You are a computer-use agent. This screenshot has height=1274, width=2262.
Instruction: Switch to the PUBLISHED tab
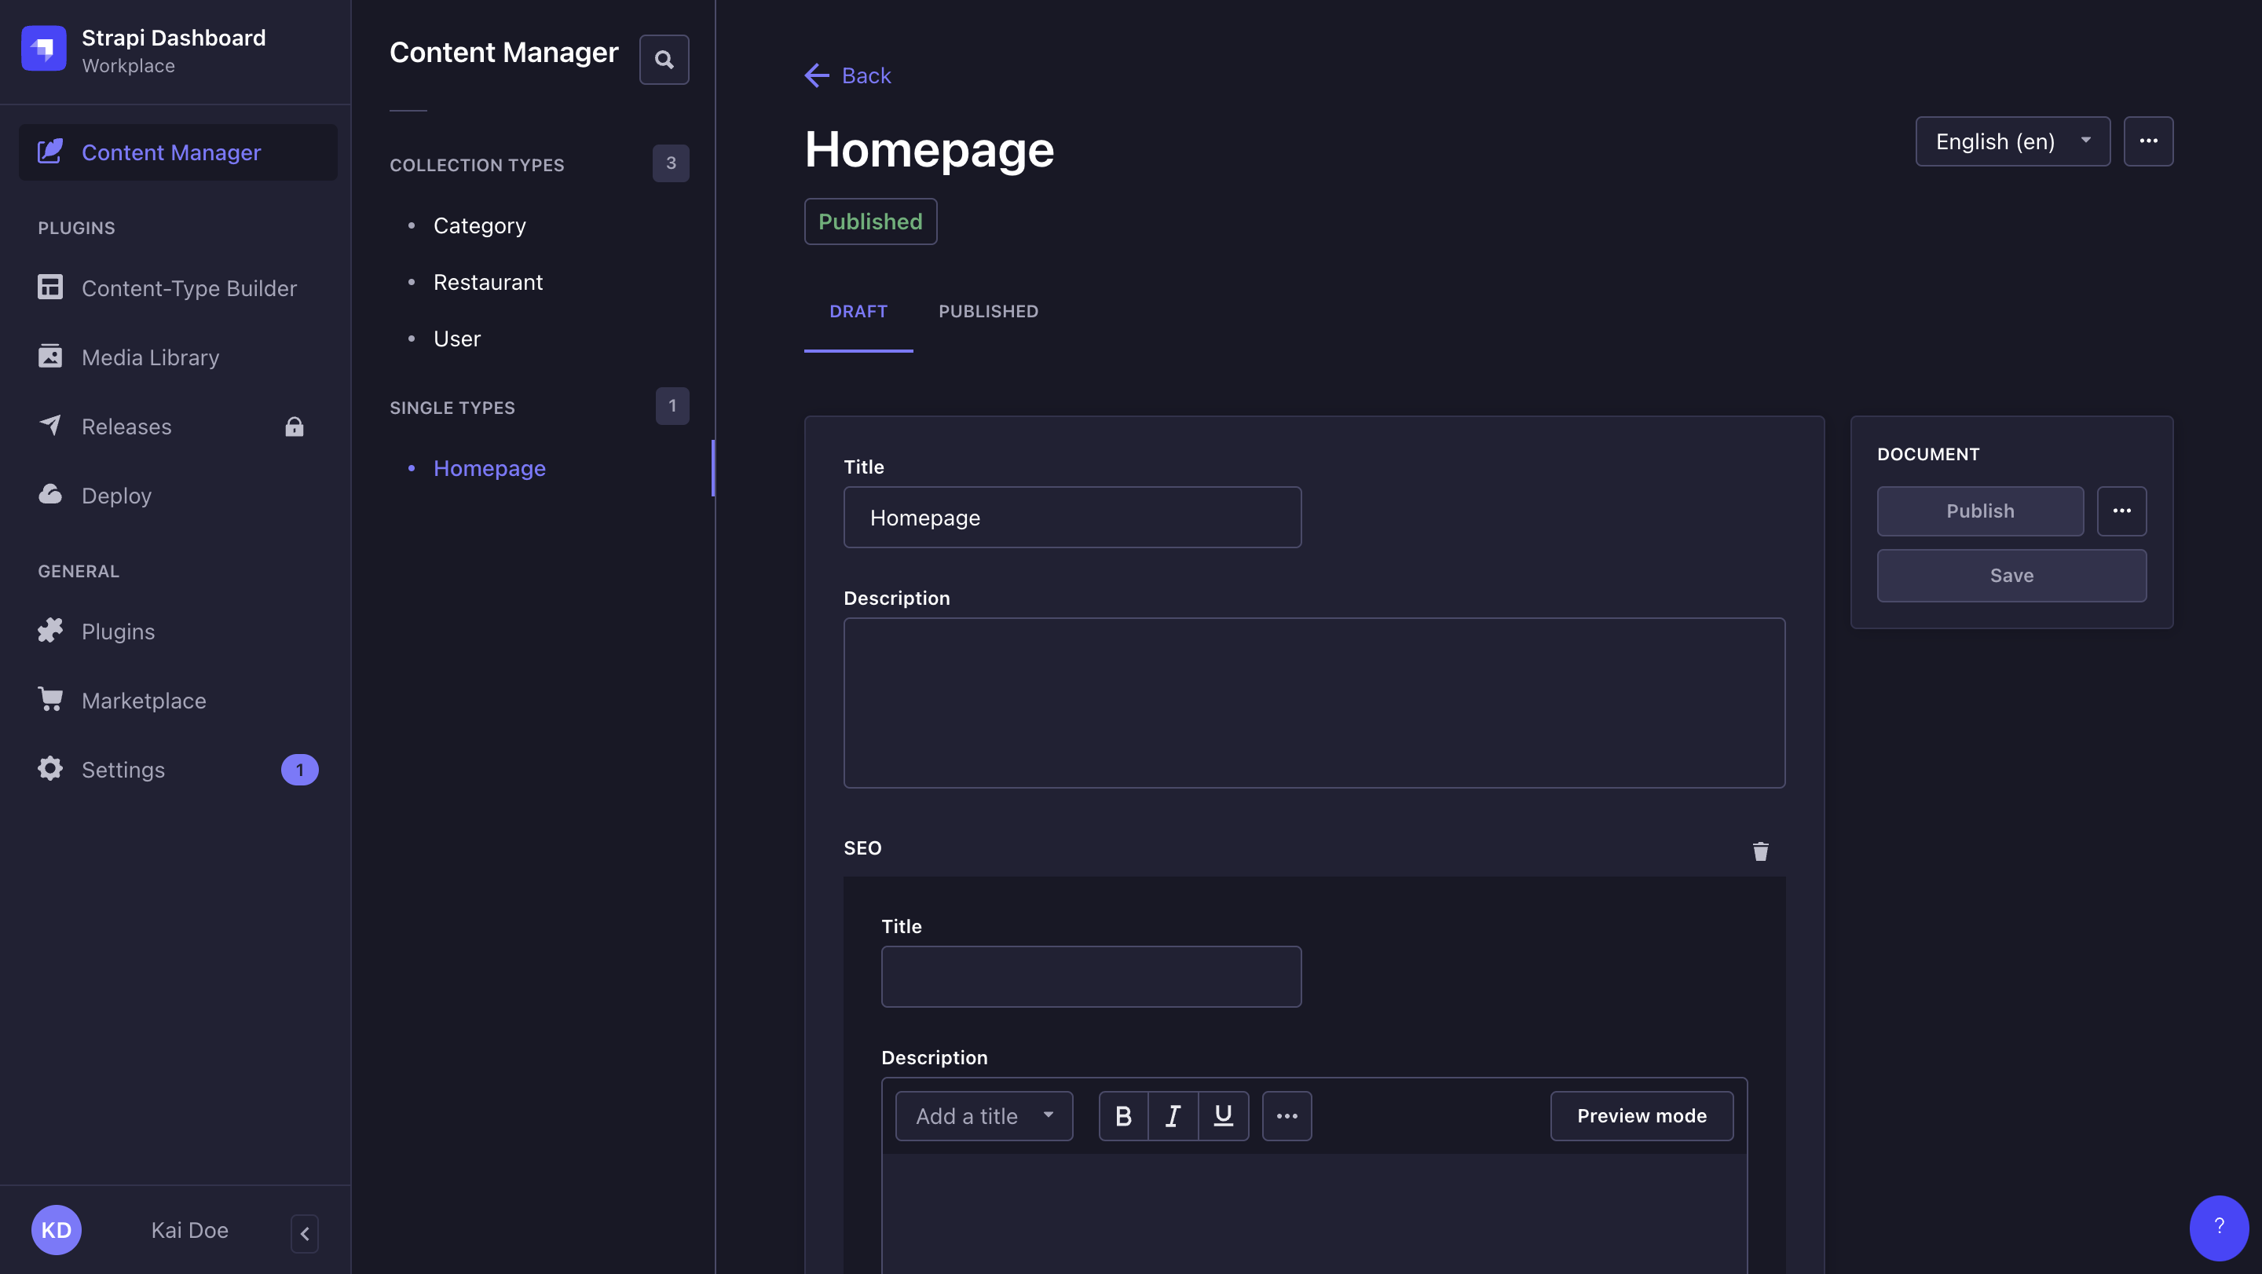pos(988,311)
